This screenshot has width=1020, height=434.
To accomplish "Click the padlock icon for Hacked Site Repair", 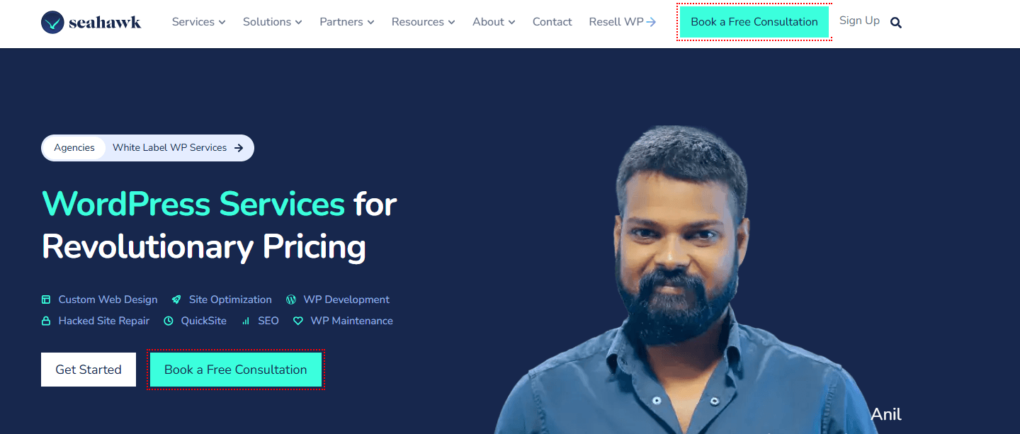I will click(x=46, y=321).
